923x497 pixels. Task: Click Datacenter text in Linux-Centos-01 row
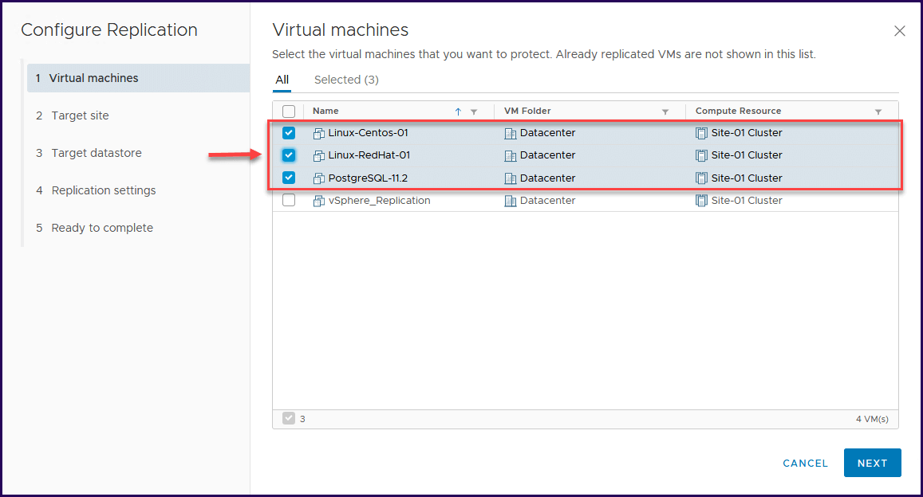click(x=547, y=133)
